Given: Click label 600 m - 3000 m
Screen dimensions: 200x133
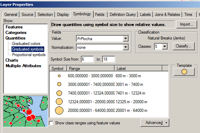Looking at the screenshot, I should tap(128, 76).
